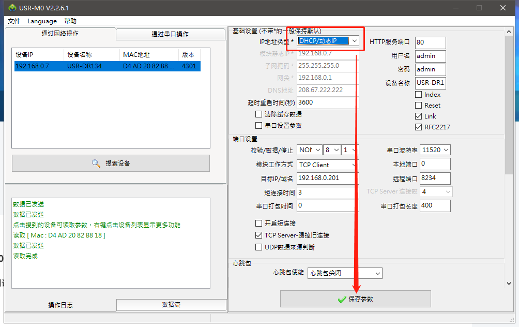
Task: Enable UDP数据来源判断 checkbox
Action: point(259,247)
